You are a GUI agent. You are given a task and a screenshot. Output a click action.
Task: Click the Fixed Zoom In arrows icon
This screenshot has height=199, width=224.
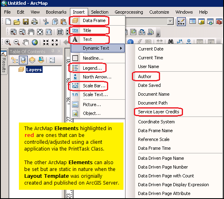(x=46, y=42)
